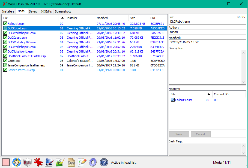Toggle the DLCWorkshop02.esm checkbox
248x168 pixels.
click(x=5, y=42)
